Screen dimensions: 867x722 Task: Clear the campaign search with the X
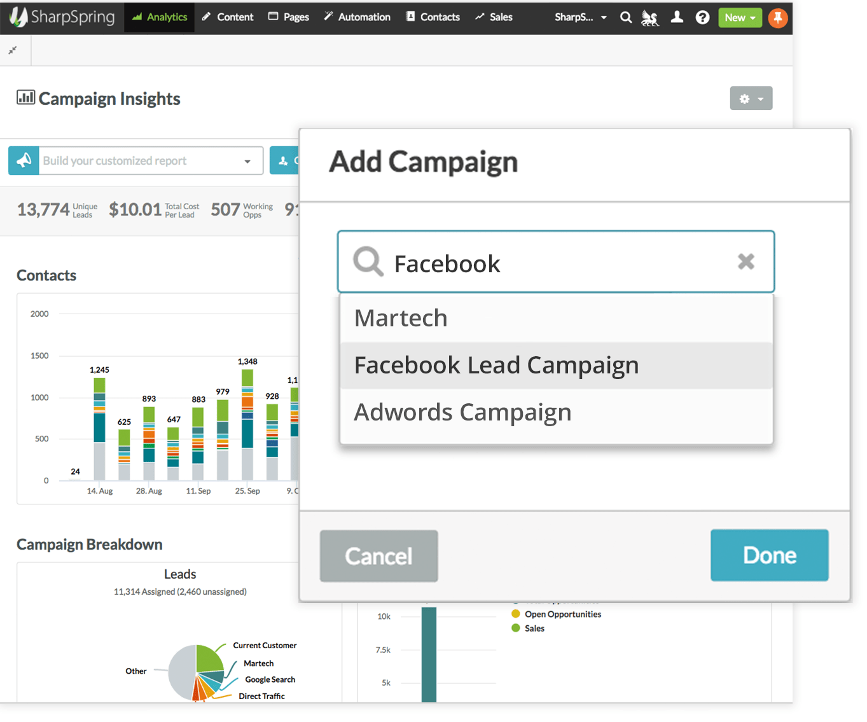(746, 261)
